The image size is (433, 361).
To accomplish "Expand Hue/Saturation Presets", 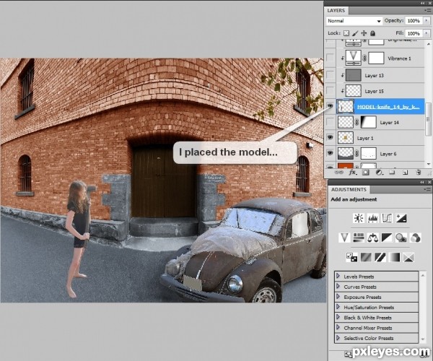I will point(338,307).
